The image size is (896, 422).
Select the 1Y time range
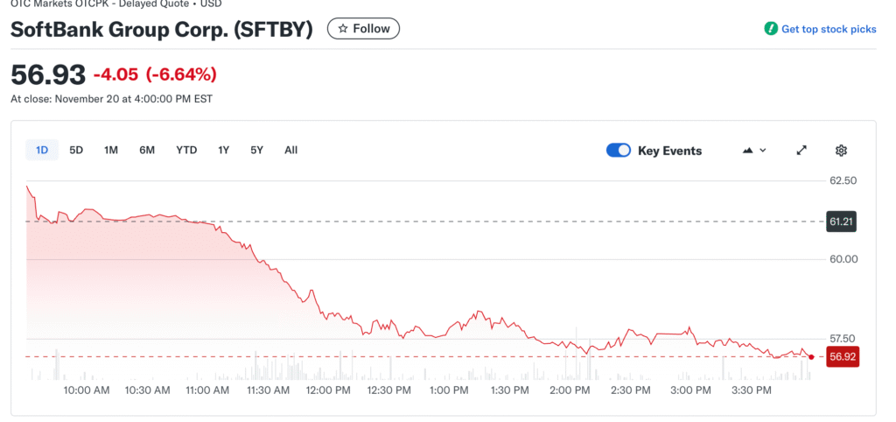pyautogui.click(x=224, y=150)
